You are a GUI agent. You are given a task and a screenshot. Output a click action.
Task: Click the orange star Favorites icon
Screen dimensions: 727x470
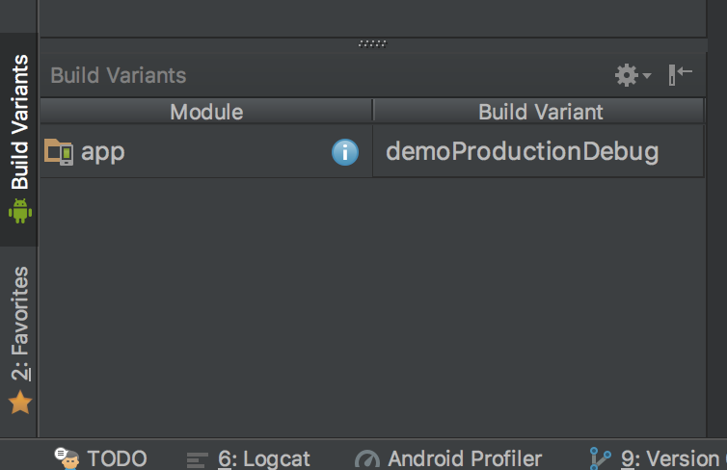tap(19, 403)
